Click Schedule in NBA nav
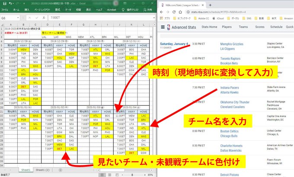The image size is (294, 177). [x=276, y=27]
